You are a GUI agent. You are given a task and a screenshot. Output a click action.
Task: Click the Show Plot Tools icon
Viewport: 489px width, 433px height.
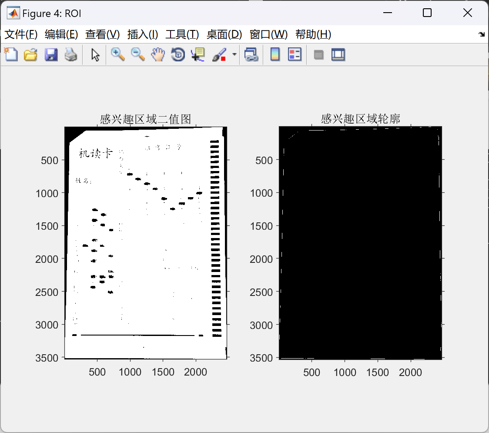click(338, 54)
